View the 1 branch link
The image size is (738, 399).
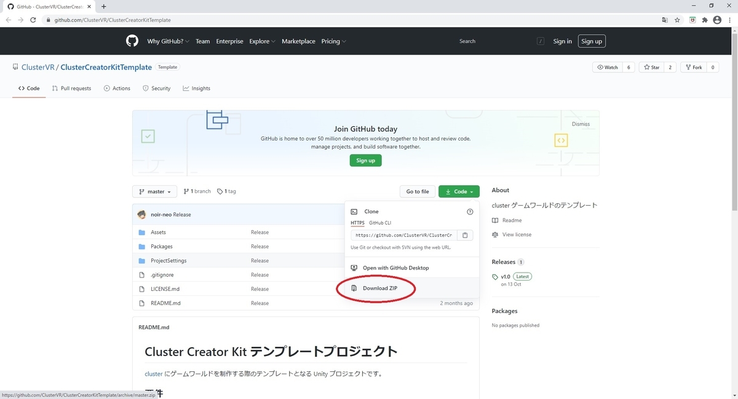(x=197, y=192)
